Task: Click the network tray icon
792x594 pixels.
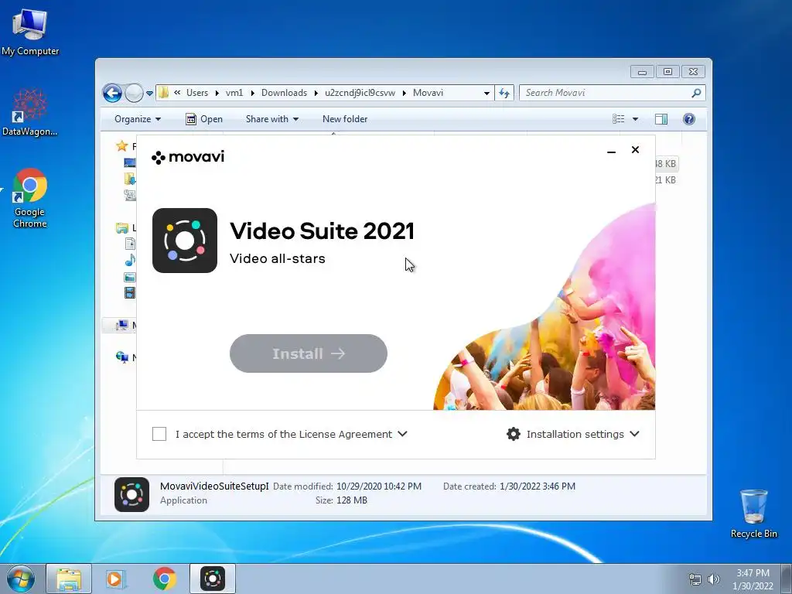Action: coord(695,579)
